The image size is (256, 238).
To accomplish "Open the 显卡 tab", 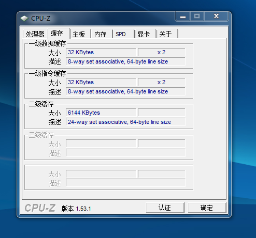I will click(x=146, y=34).
